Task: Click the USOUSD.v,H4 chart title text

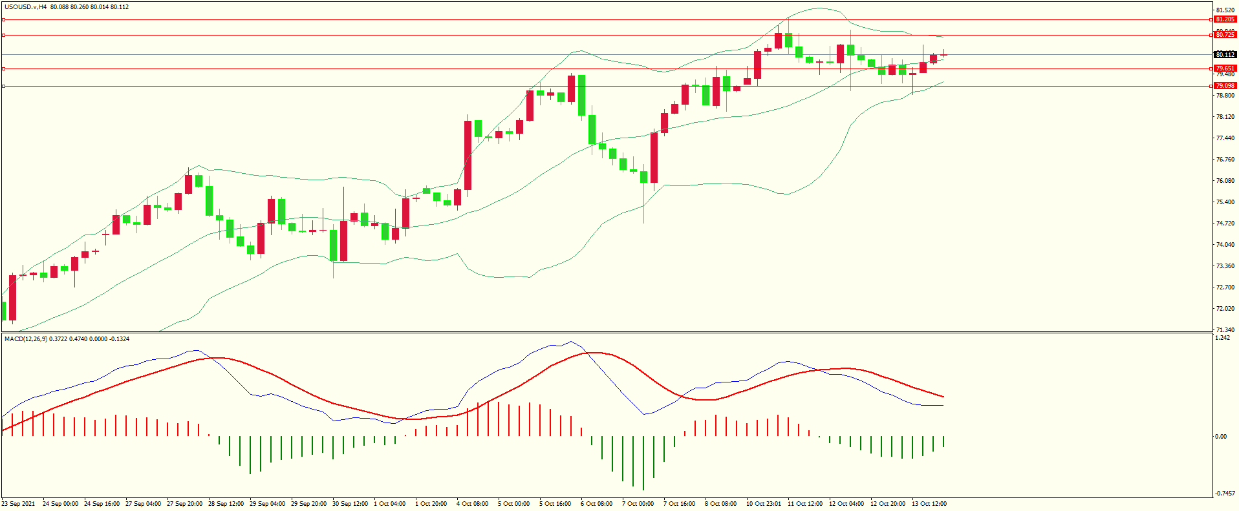Action: (25, 7)
